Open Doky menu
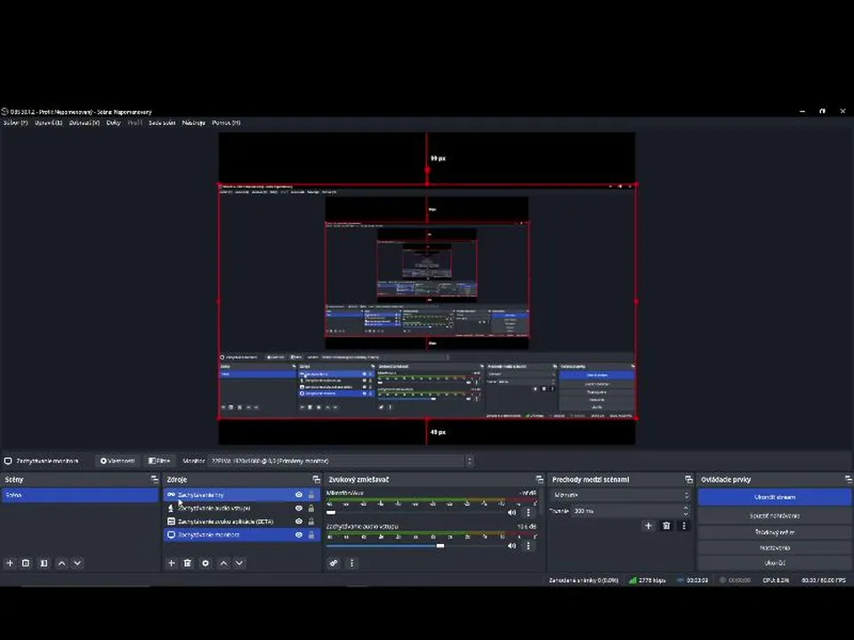 tap(113, 123)
